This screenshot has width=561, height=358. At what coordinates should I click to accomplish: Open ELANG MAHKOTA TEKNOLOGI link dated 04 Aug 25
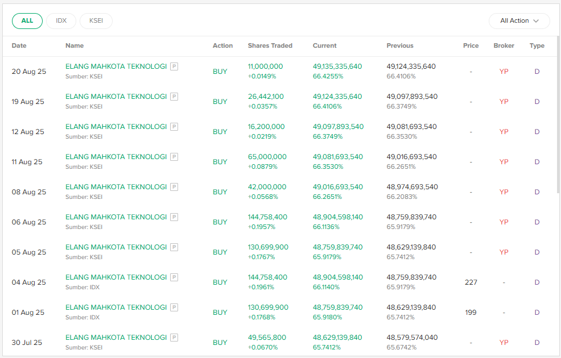click(116, 277)
